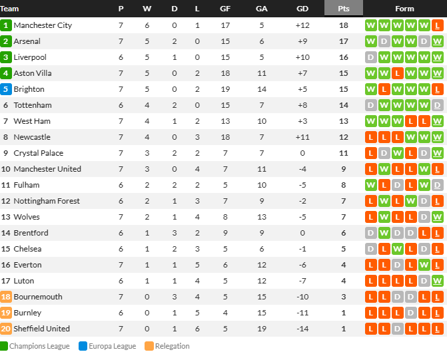447x358 pixels.
Task: Sort table by GD column header
Action: pyautogui.click(x=302, y=9)
